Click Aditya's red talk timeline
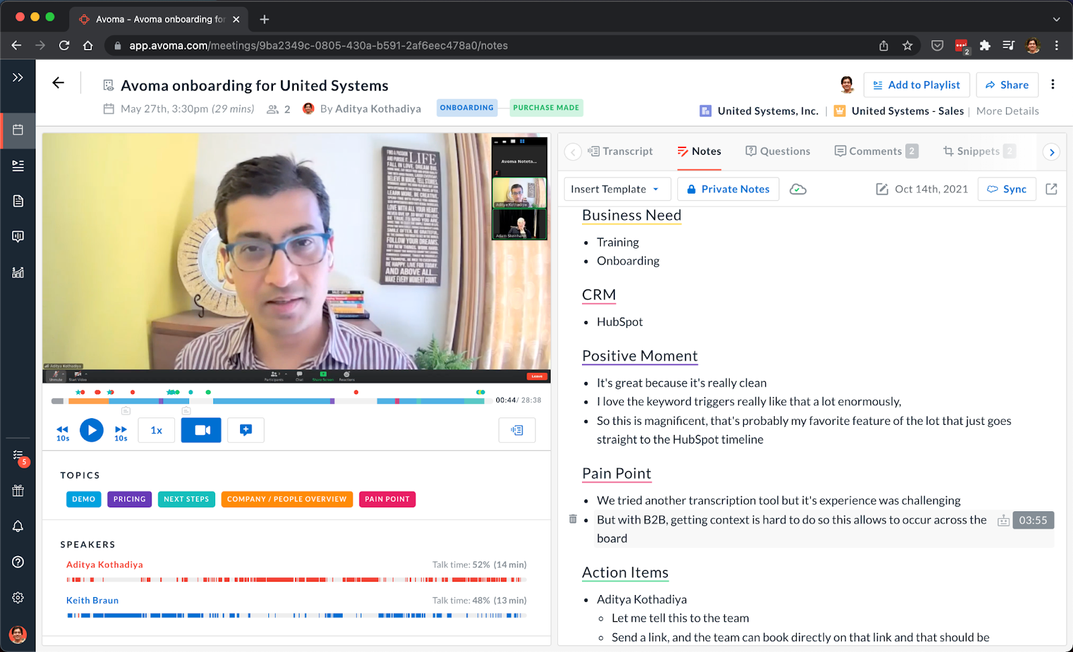1073x652 pixels. pos(296,580)
